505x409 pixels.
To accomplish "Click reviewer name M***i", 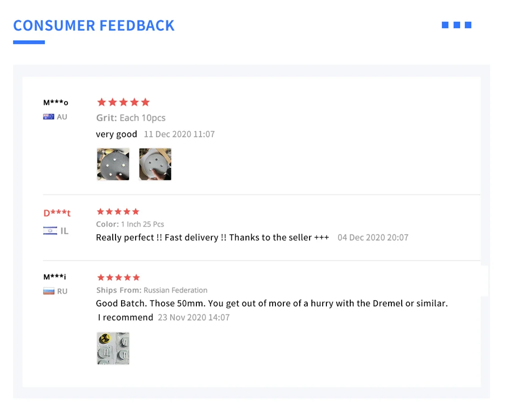I will click(55, 277).
